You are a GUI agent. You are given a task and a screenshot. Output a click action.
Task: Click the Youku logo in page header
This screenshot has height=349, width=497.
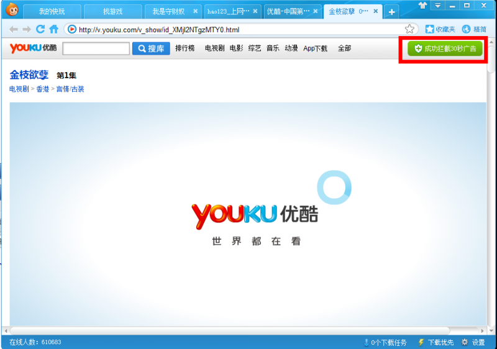point(34,48)
